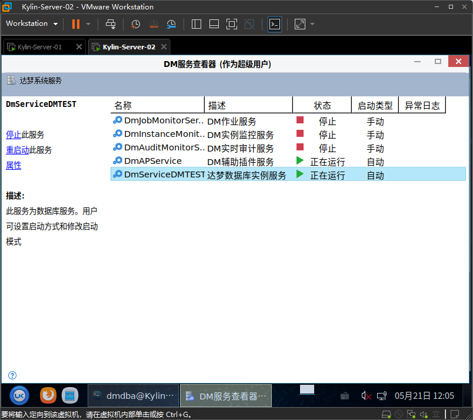This screenshot has height=420, width=473.
Task: Click VMware status bar hard disk icon
Action: [x=386, y=415]
